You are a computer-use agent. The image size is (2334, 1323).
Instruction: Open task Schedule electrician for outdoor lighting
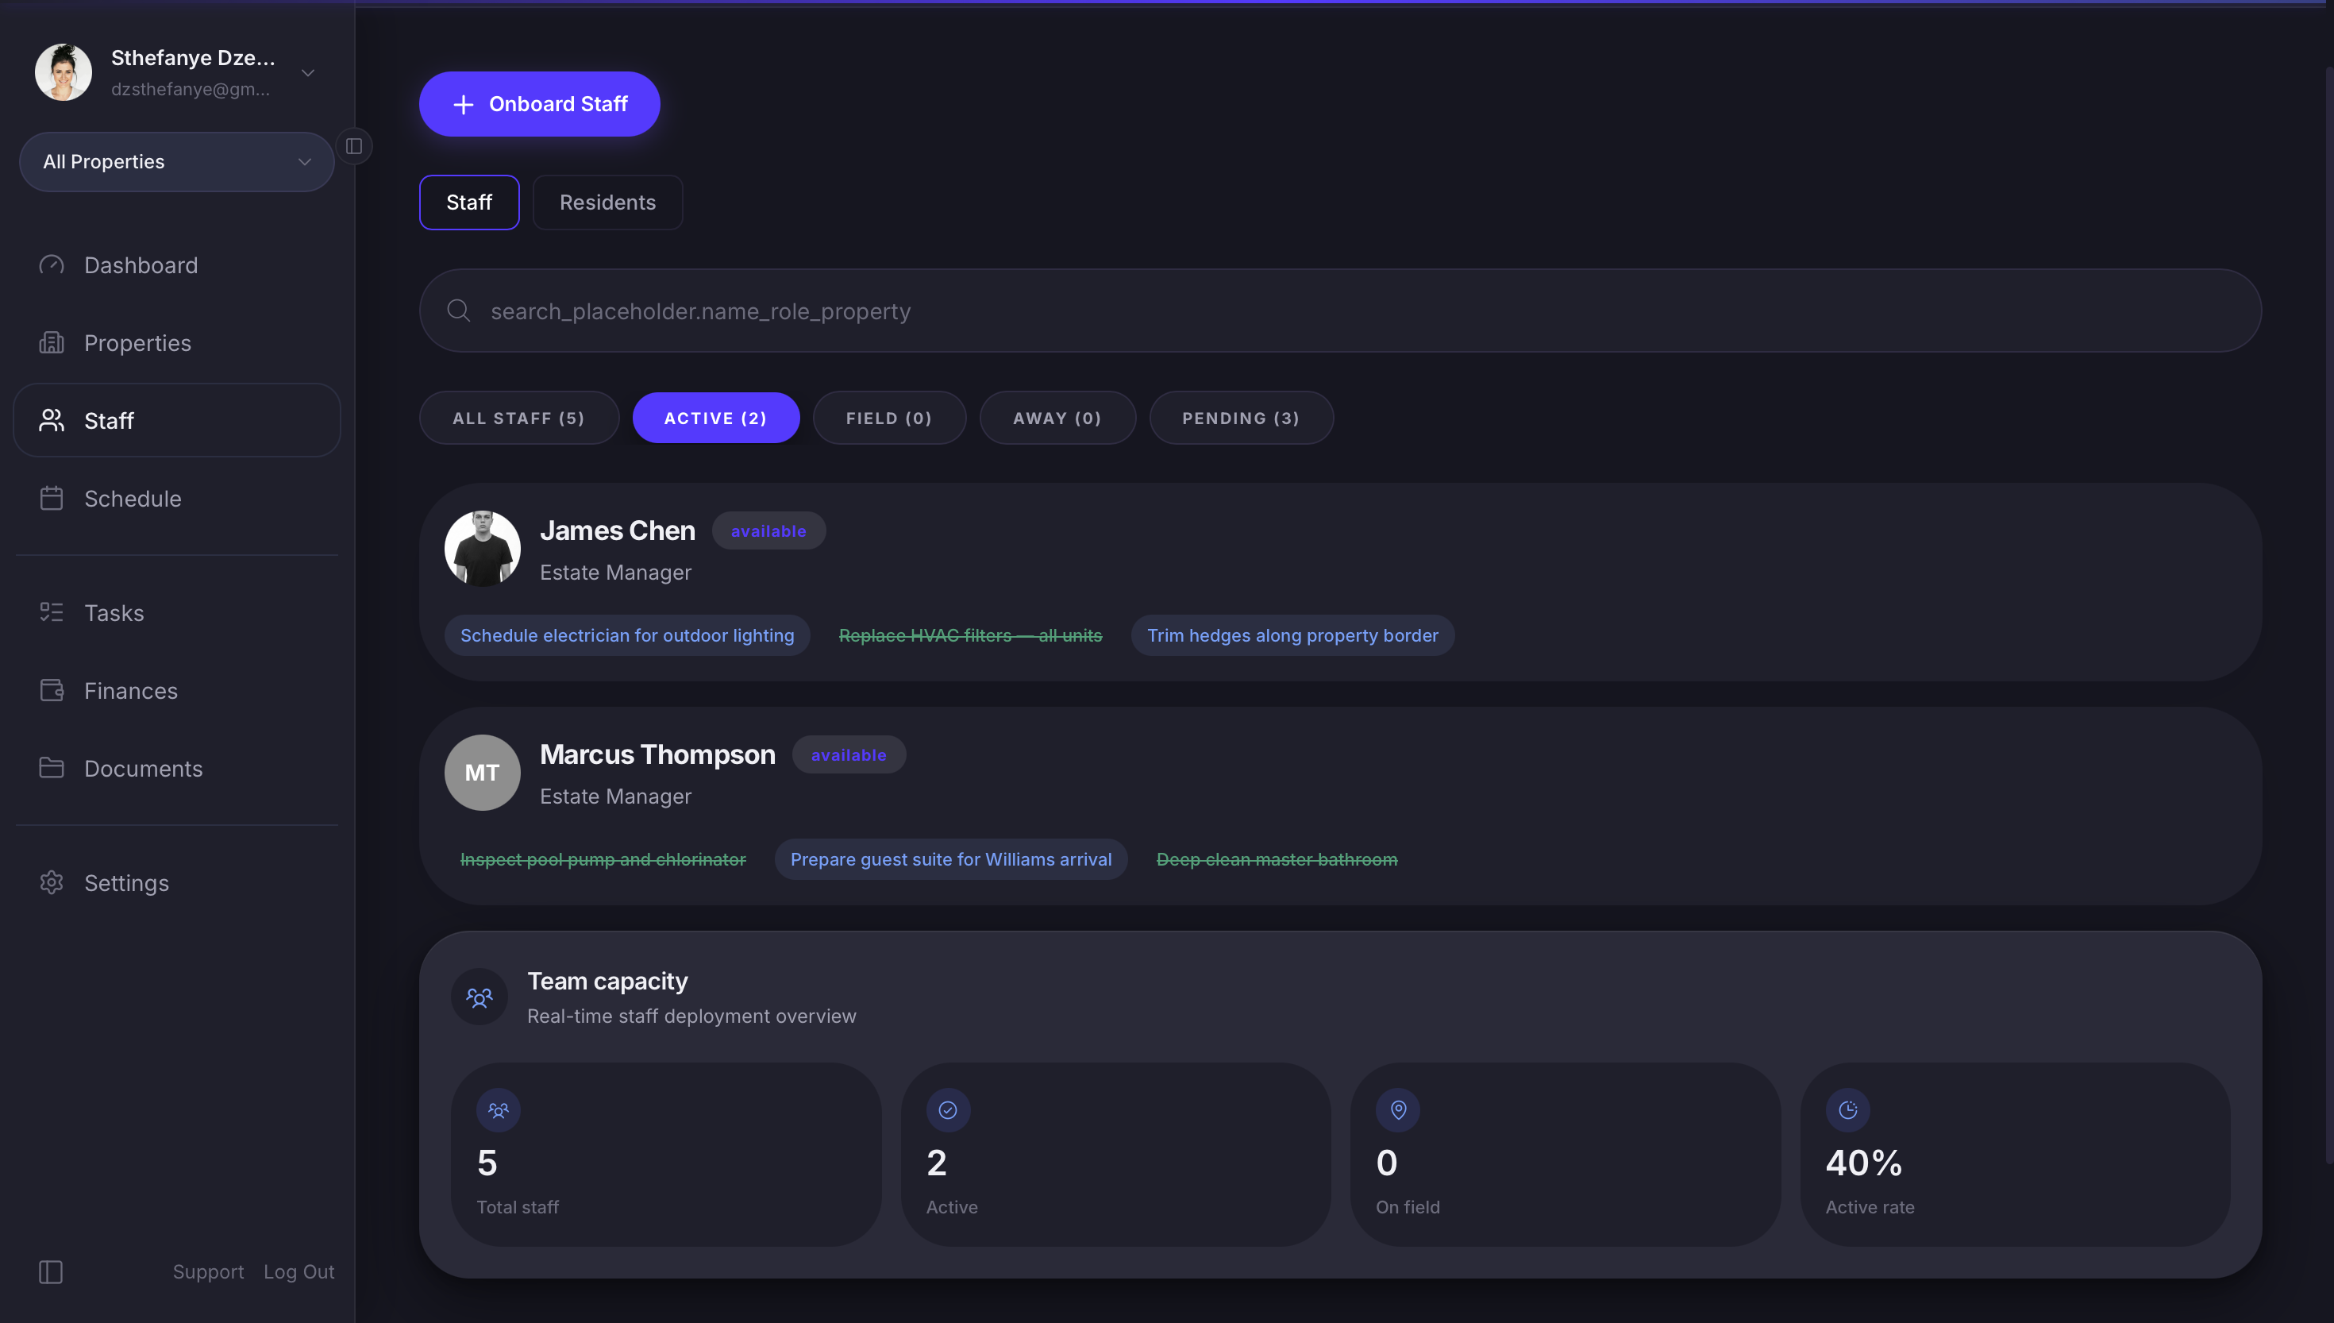[x=626, y=635]
